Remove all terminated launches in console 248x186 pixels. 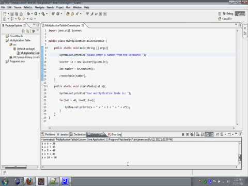[x=192, y=134]
